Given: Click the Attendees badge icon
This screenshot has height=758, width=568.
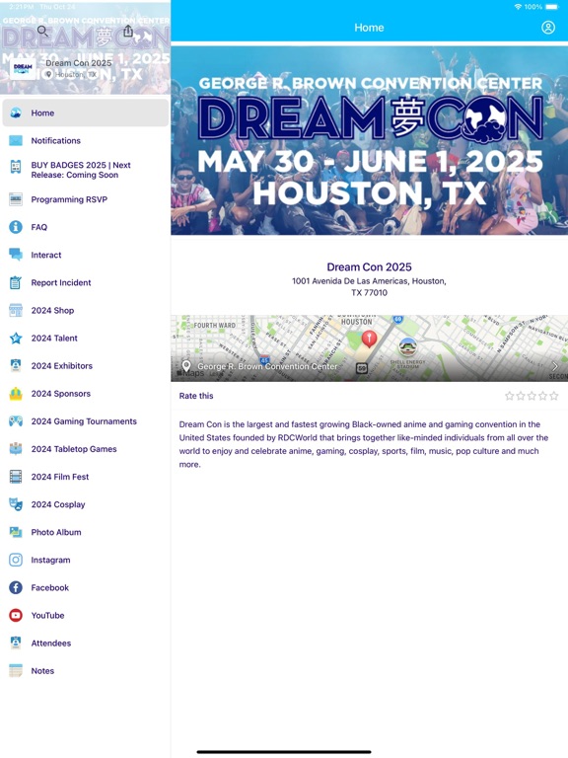Looking at the screenshot, I should 16,643.
